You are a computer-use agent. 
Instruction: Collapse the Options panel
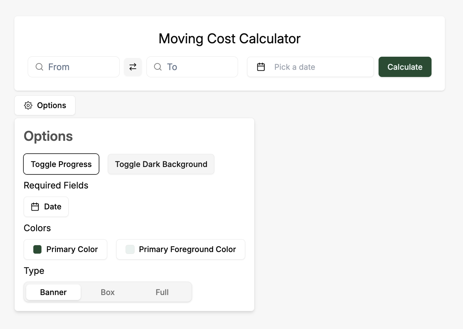coord(45,105)
